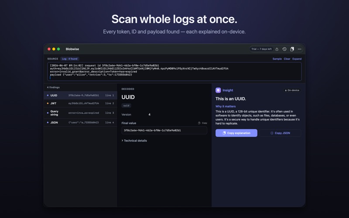
Task: Click the final value UUID field
Action: (x=164, y=130)
